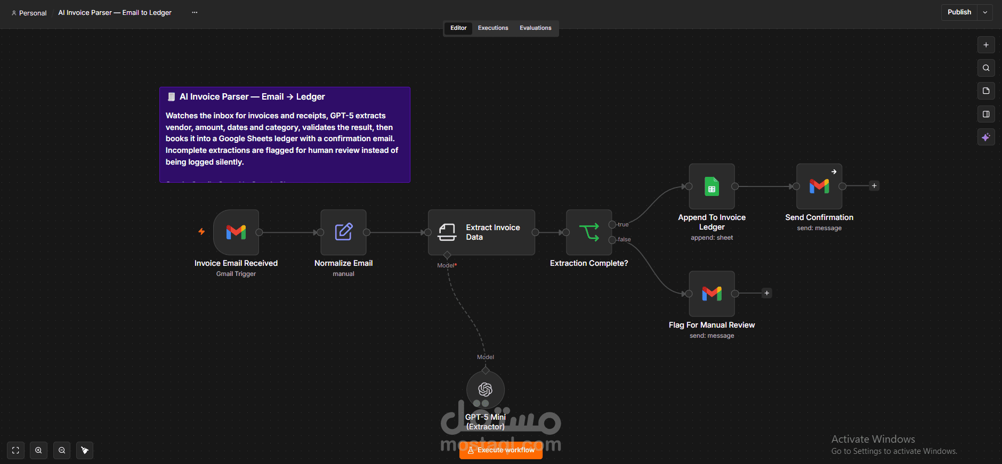Toggle the side panel icon in right toolbar
The width and height of the screenshot is (1002, 464).
[x=986, y=114]
